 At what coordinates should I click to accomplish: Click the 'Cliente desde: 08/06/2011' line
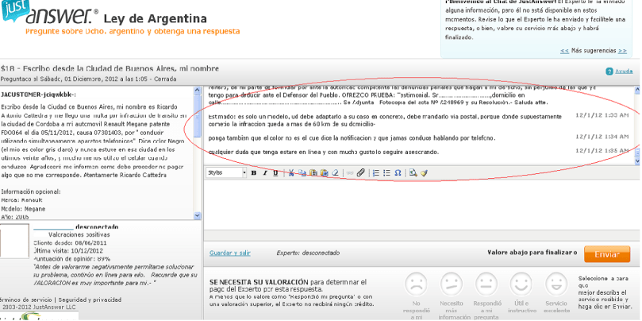[68, 242]
